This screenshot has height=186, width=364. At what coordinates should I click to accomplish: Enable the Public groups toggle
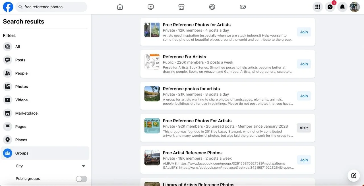pos(82,179)
